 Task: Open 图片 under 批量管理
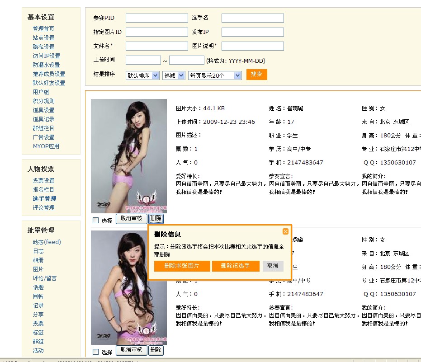coord(38,269)
